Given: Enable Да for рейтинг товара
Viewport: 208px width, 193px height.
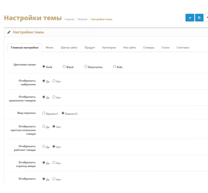Looking at the screenshot, I should click(44, 146).
